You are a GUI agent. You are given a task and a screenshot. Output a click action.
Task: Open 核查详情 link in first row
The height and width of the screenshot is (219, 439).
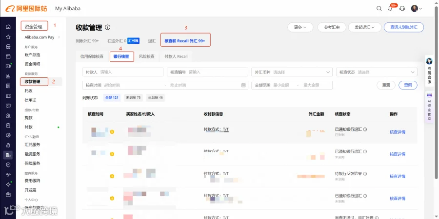click(397, 132)
